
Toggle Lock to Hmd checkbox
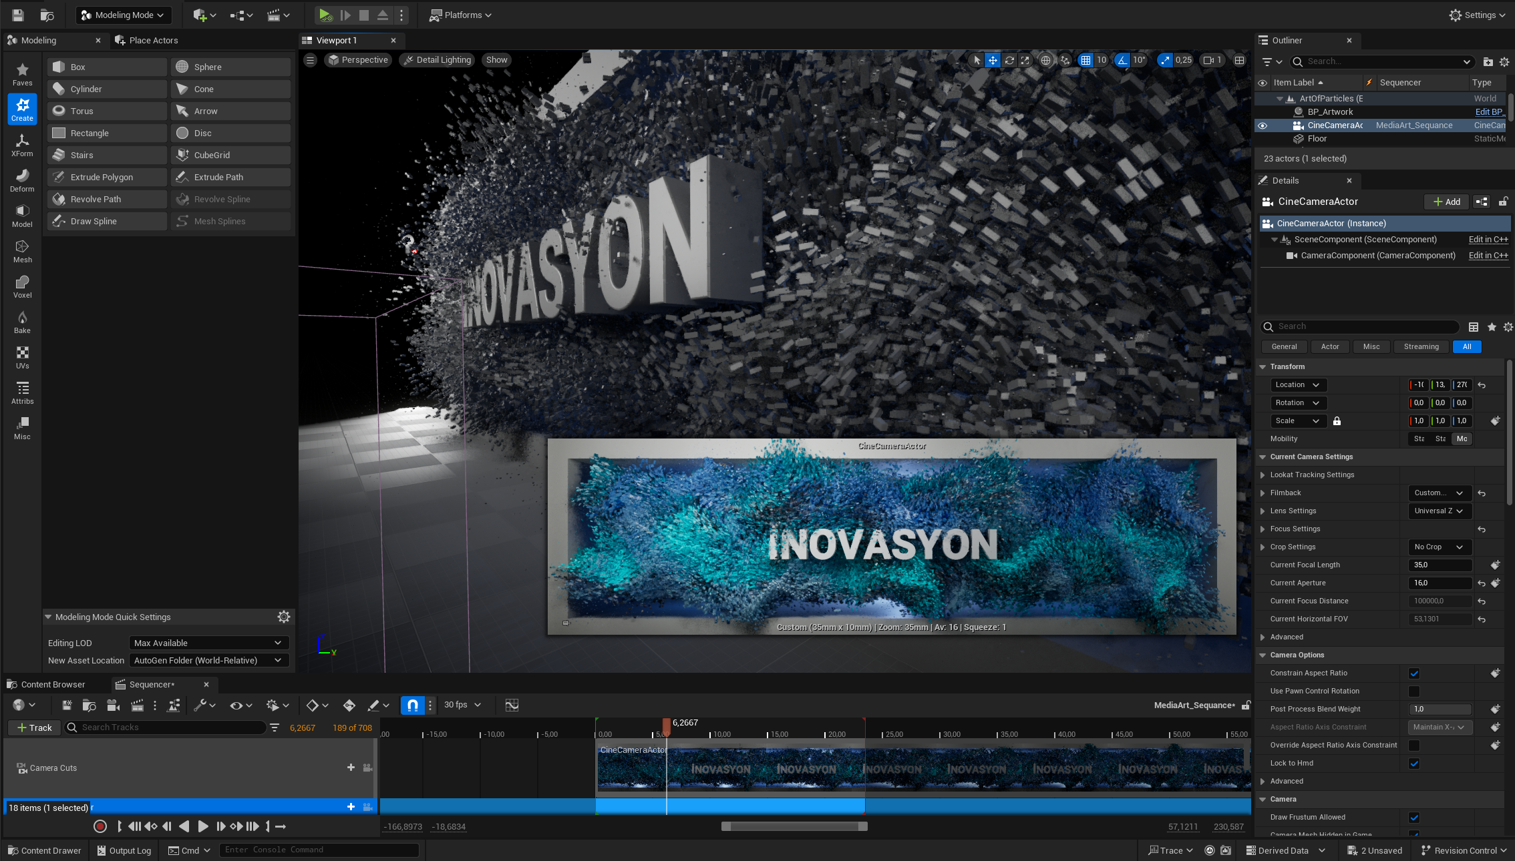[1414, 764]
